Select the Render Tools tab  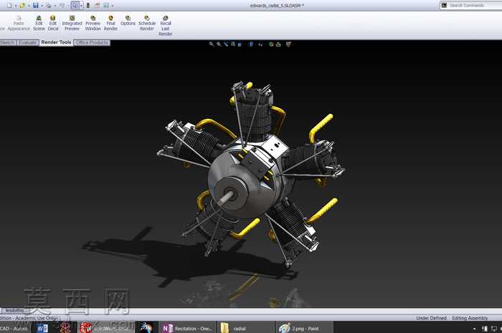56,42
